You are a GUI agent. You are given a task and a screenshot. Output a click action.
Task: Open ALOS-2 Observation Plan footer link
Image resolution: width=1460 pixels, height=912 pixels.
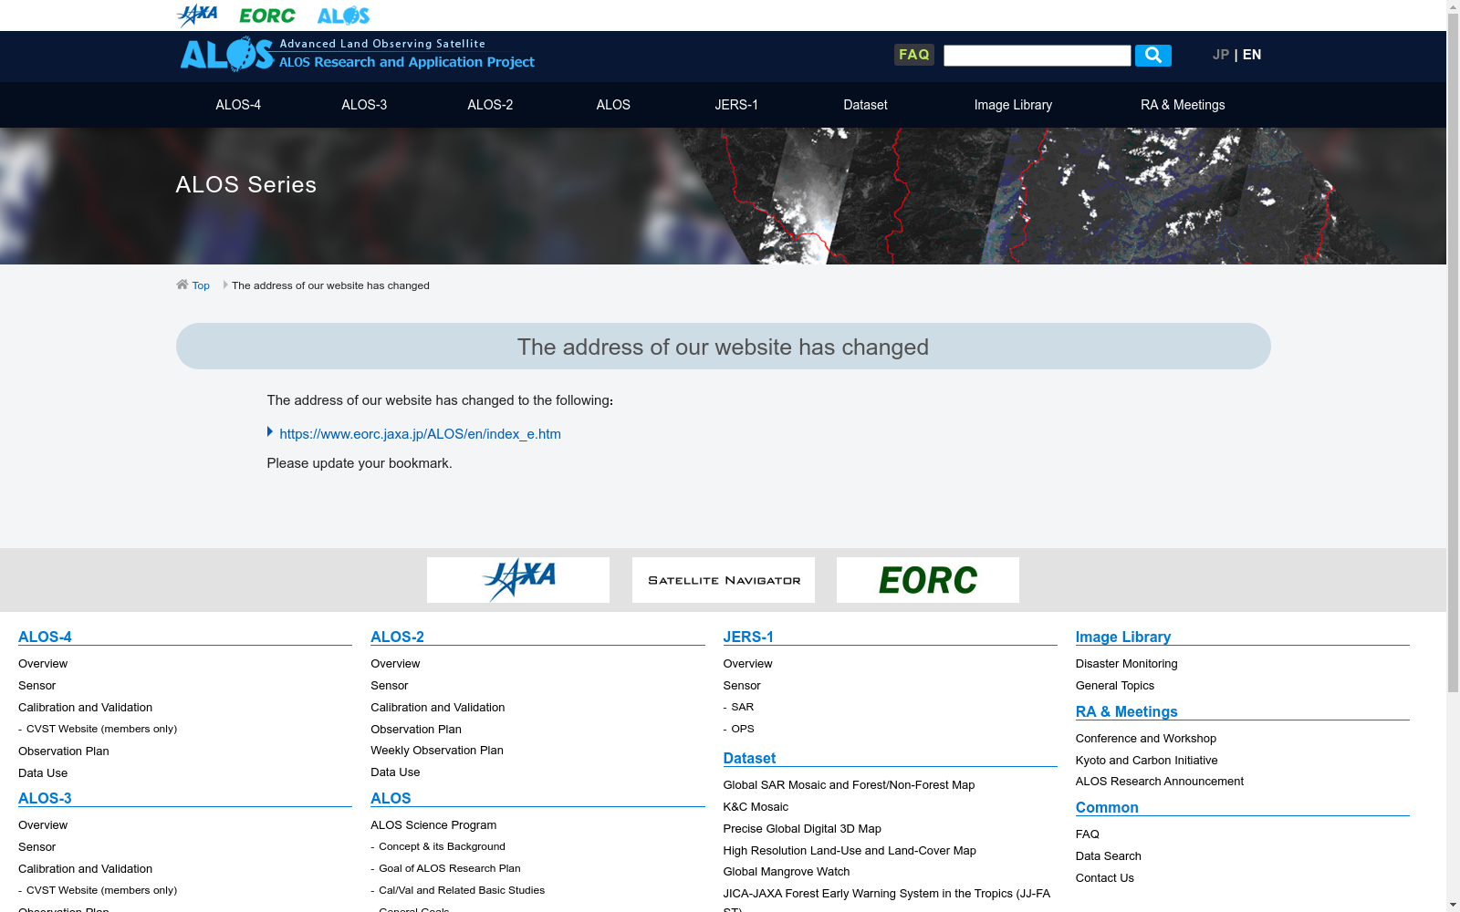coord(416,729)
